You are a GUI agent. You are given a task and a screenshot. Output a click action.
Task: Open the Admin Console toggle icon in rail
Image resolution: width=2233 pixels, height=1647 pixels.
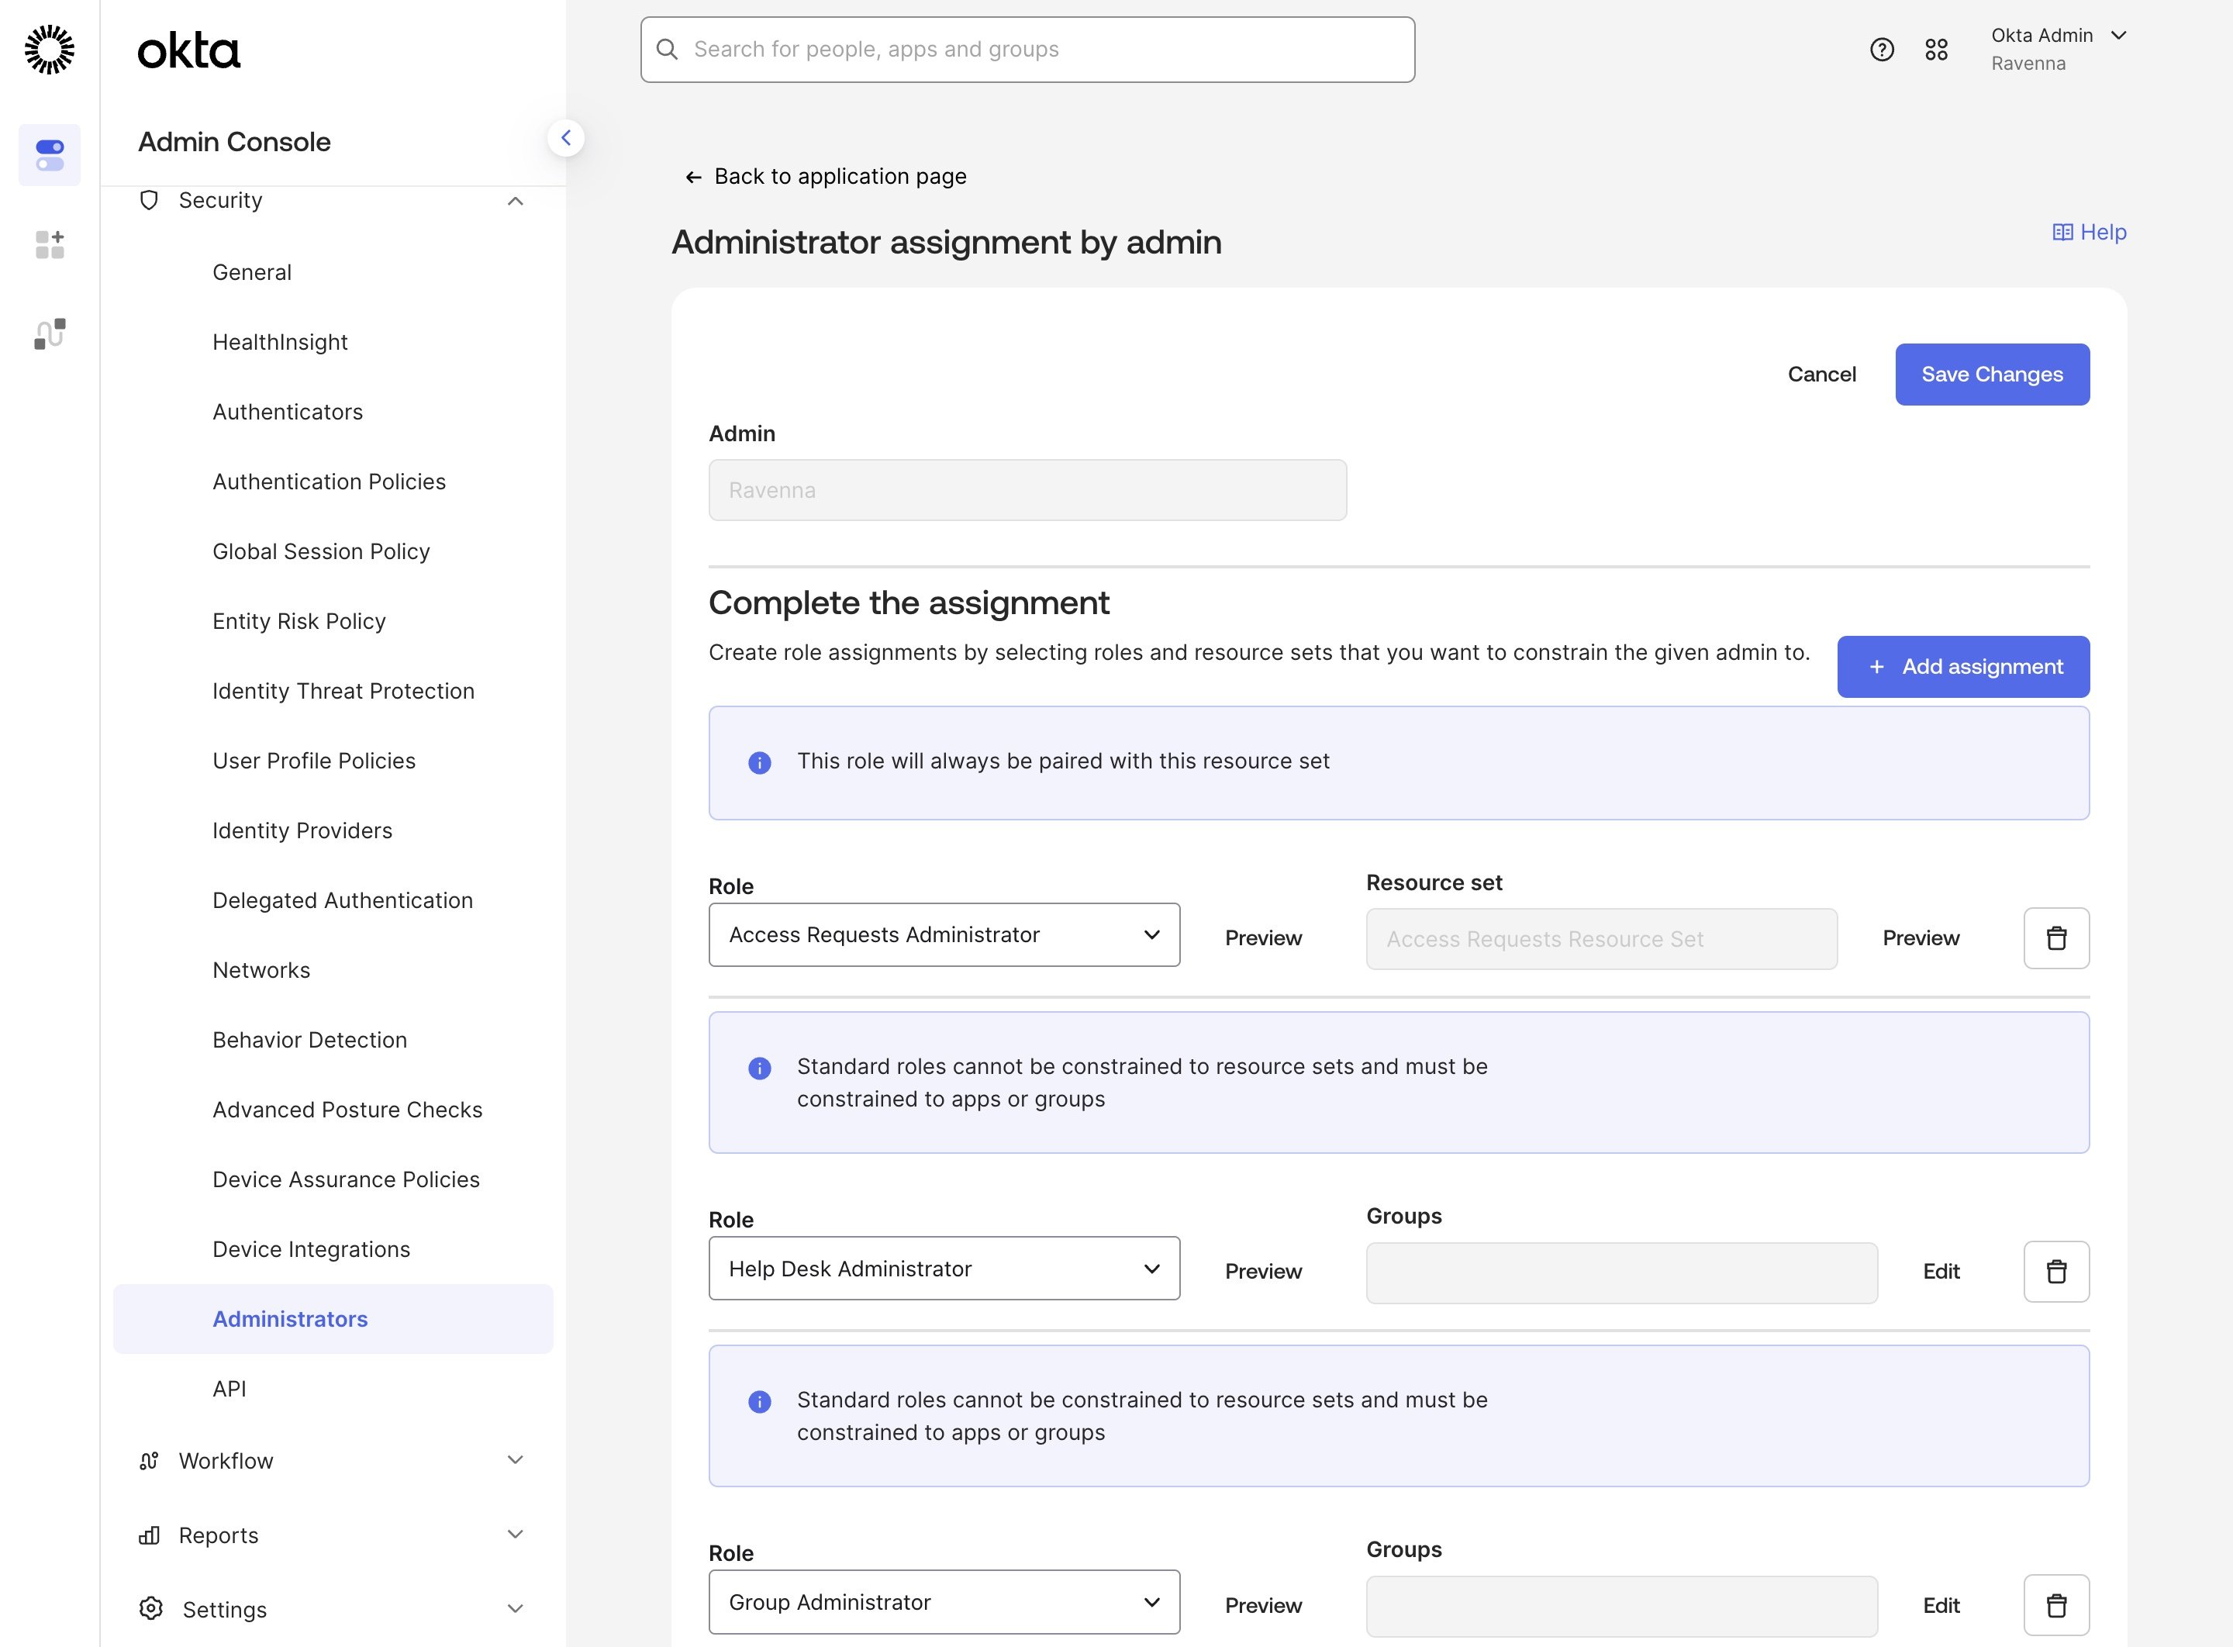(50, 154)
